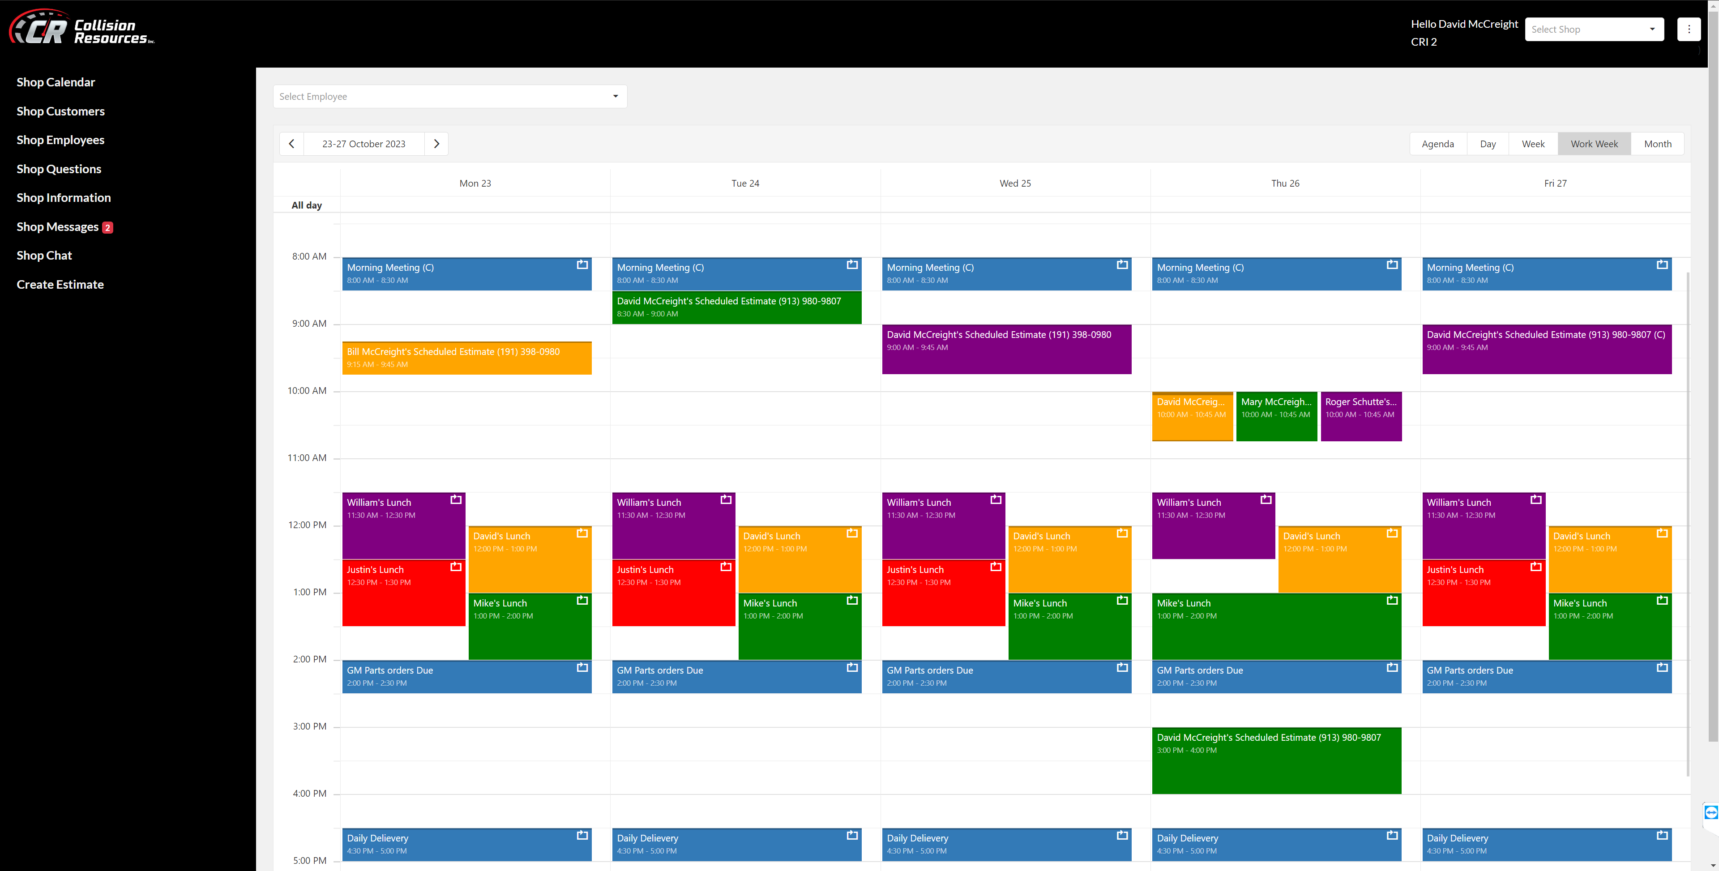Open the three-dot options menu in the header
This screenshot has height=871, width=1719.
(x=1689, y=29)
